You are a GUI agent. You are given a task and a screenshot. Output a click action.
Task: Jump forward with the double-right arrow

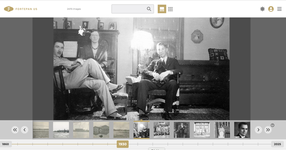tap(268, 130)
